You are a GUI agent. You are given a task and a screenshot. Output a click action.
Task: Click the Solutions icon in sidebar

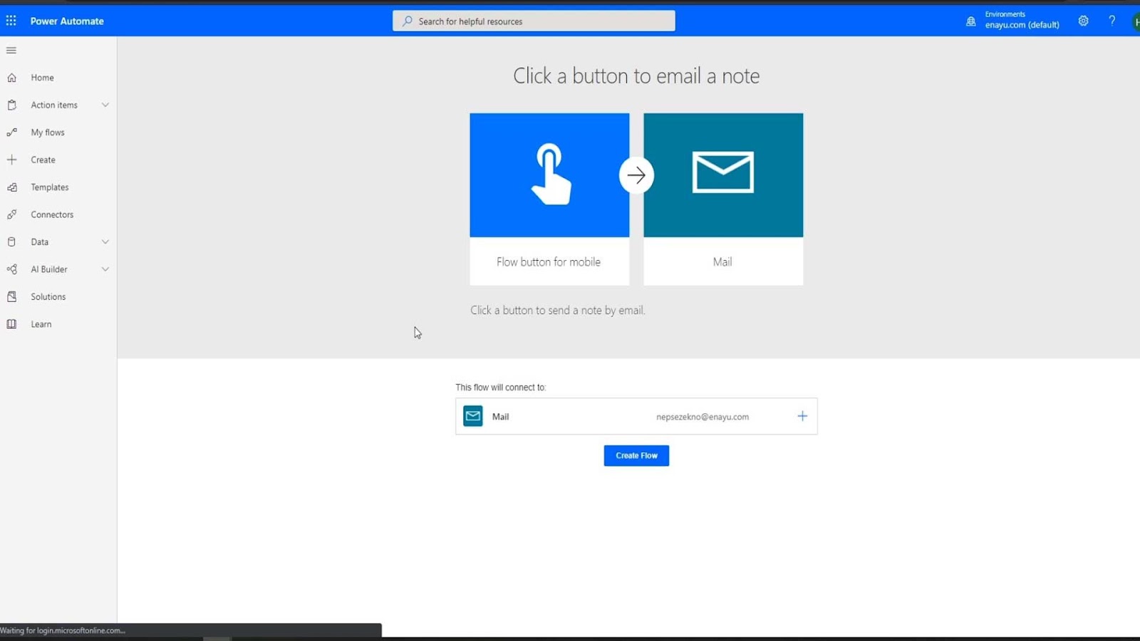pos(11,296)
